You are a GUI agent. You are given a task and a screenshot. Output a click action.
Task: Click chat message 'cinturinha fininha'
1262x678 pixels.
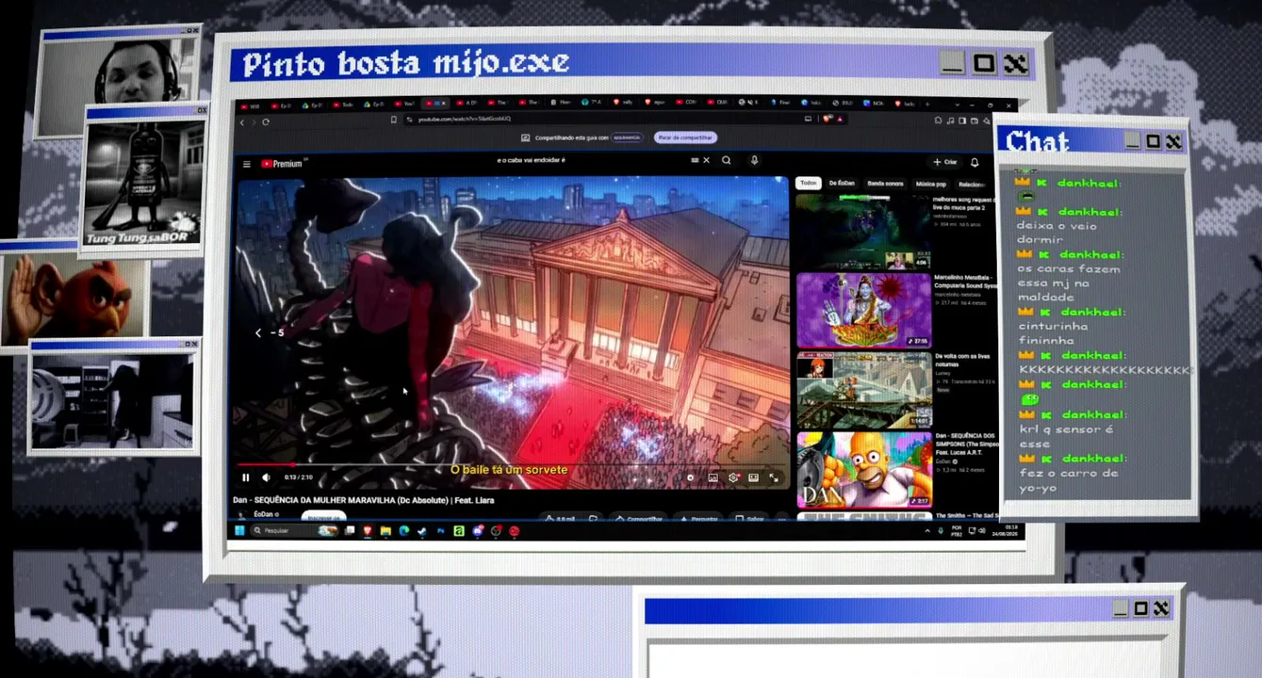tap(1054, 333)
